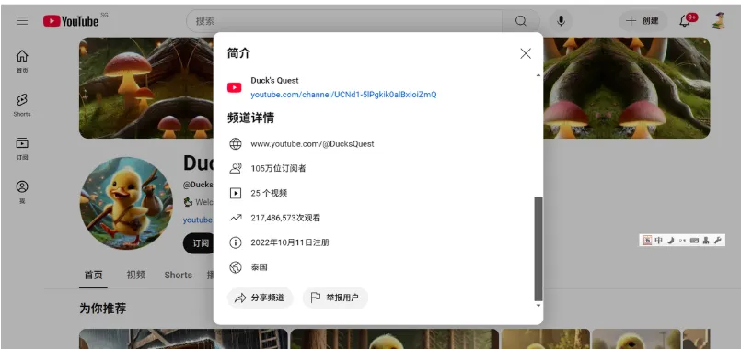Open the hamburger guide menu
Screen dimensions: 741x349
point(22,21)
